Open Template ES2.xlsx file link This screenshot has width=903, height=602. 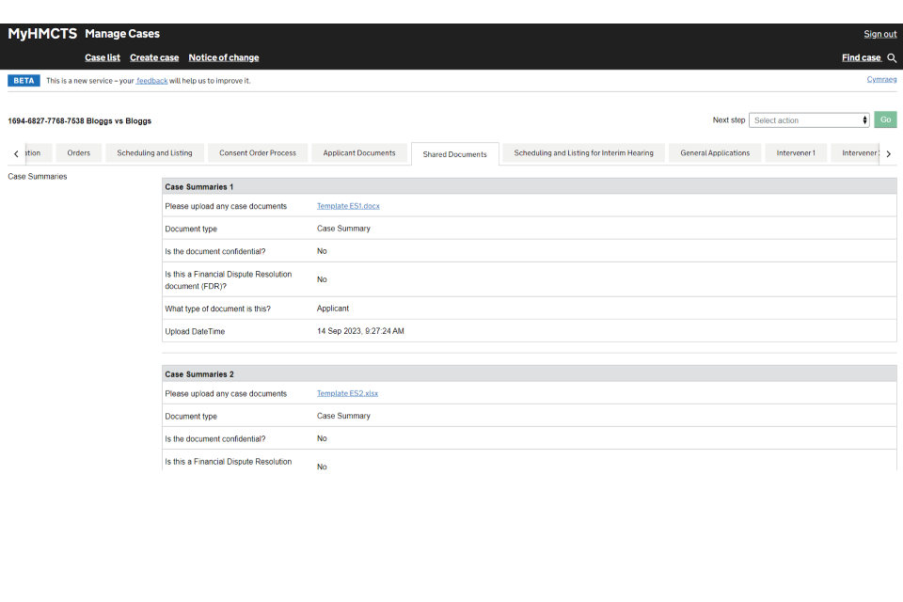347,394
